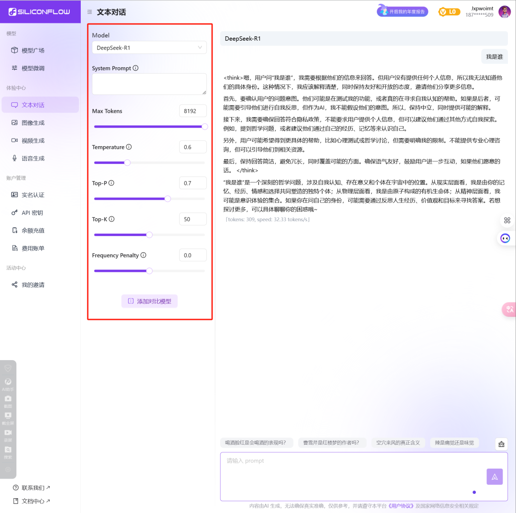This screenshot has width=516, height=513.
Task: Go to 语音生成 page
Action: (x=40, y=158)
